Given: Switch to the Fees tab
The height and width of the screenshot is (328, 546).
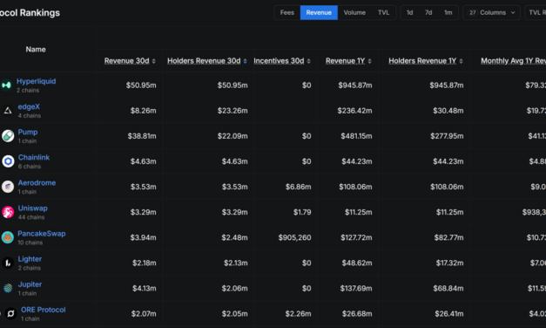Looking at the screenshot, I should point(286,12).
